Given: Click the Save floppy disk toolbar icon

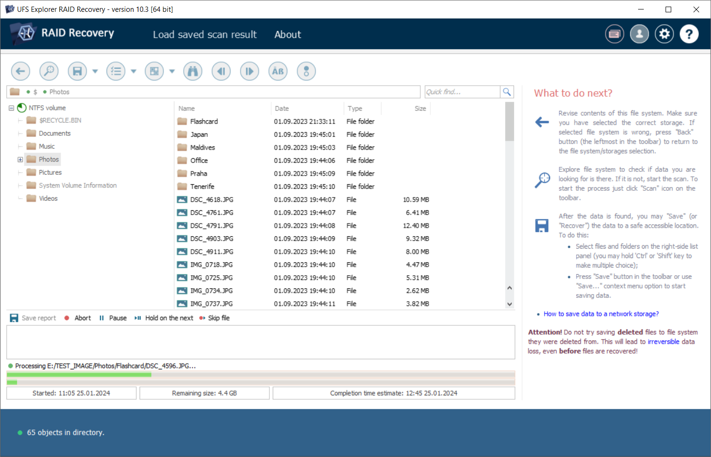Looking at the screenshot, I should 78,72.
